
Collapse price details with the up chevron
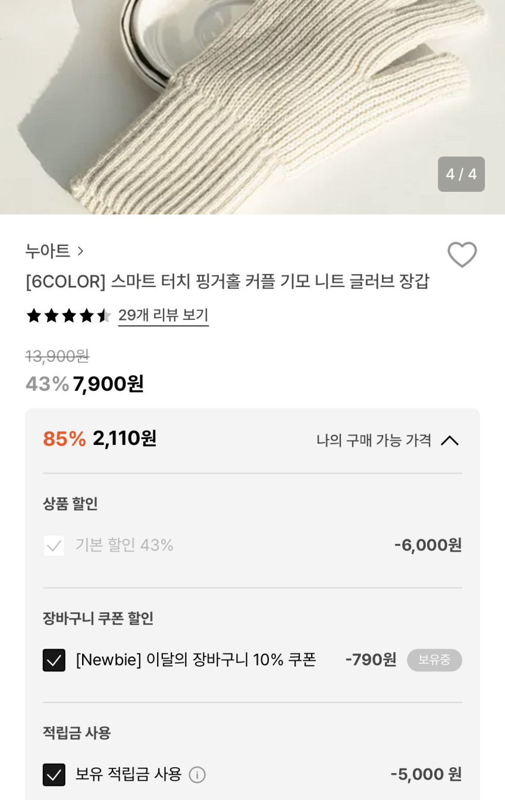[x=450, y=440]
